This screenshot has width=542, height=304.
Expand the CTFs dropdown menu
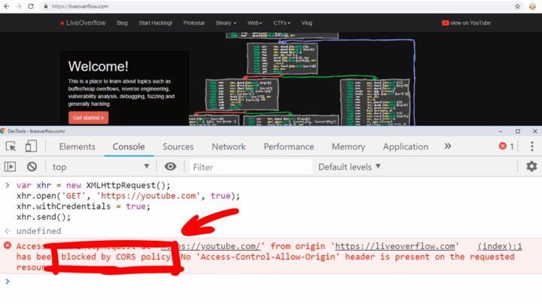tap(282, 23)
